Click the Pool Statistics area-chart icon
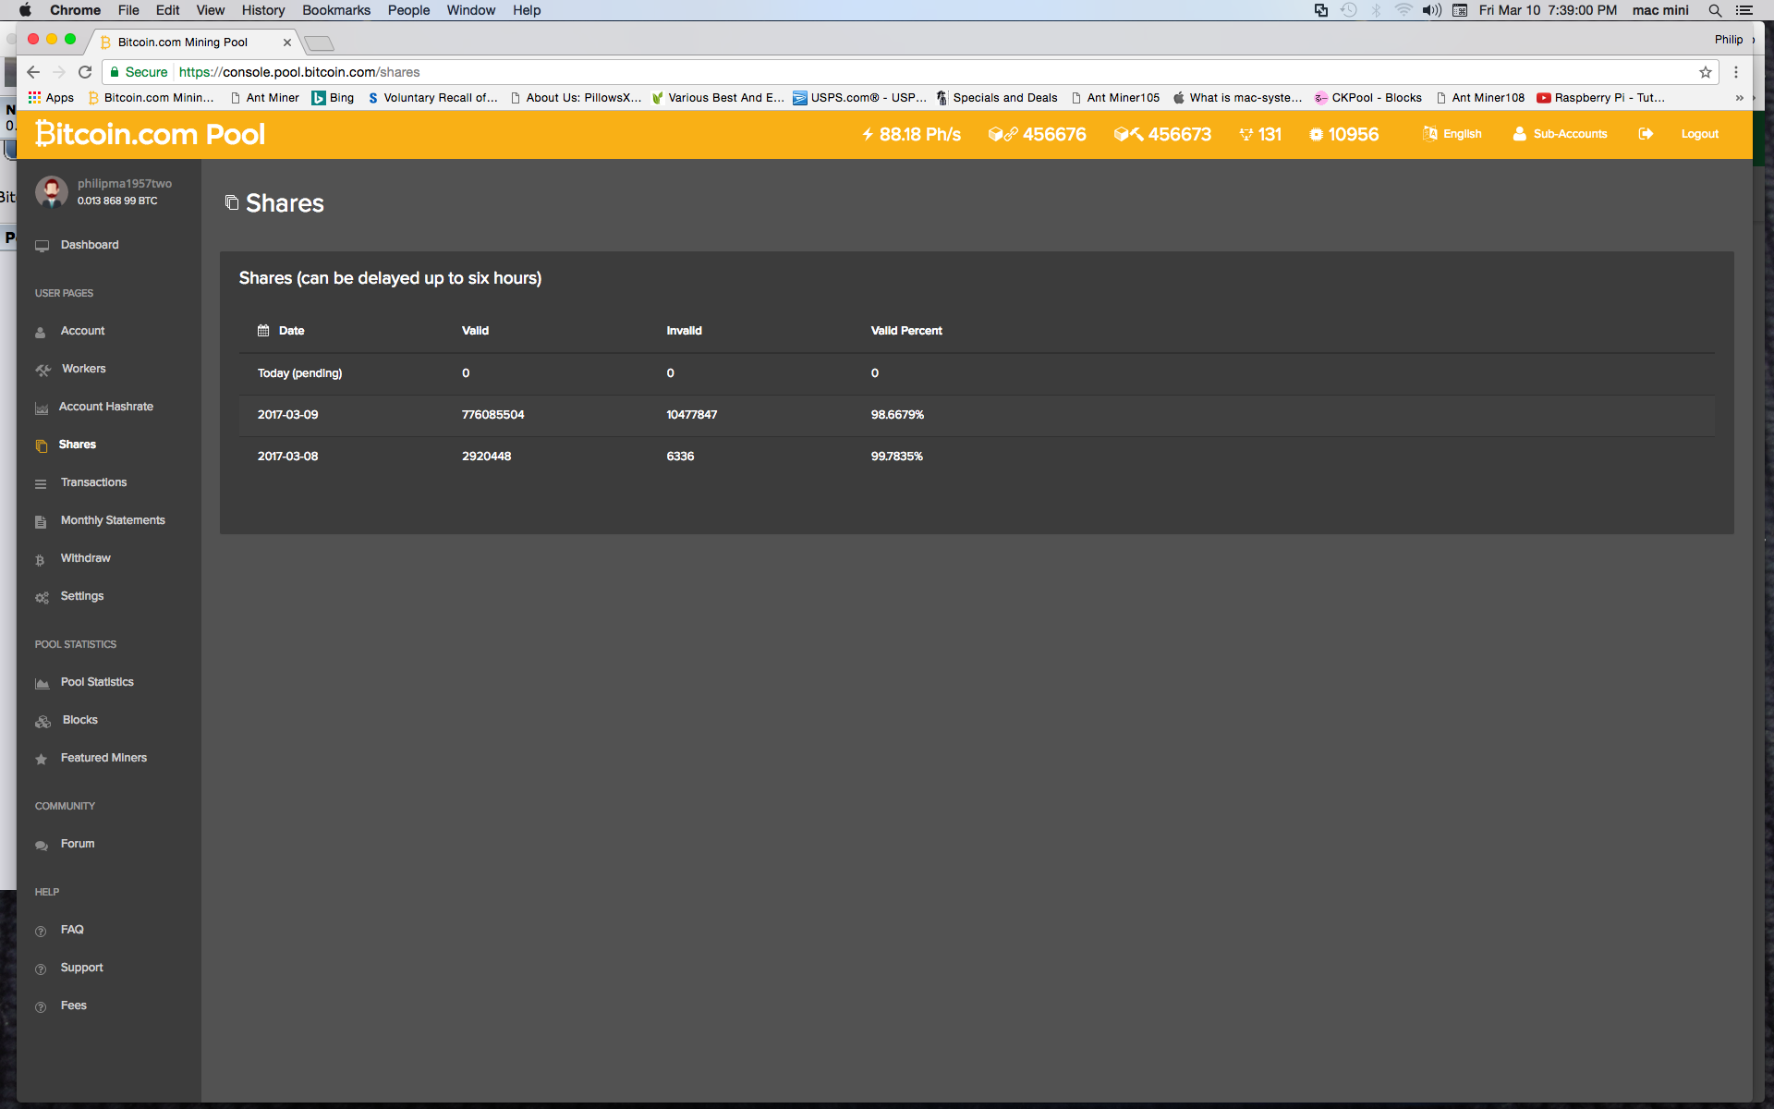 coord(42,683)
